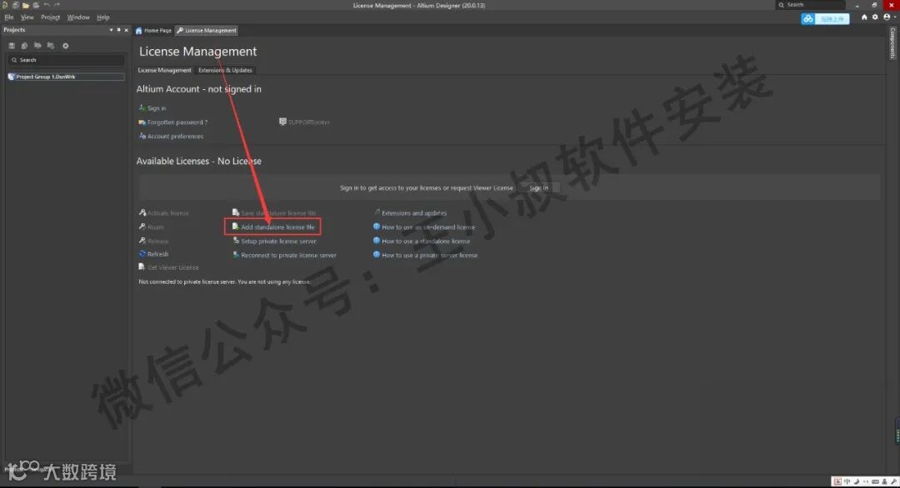Open settings gear icon at top right
Image resolution: width=900 pixels, height=488 pixels.
point(875,17)
